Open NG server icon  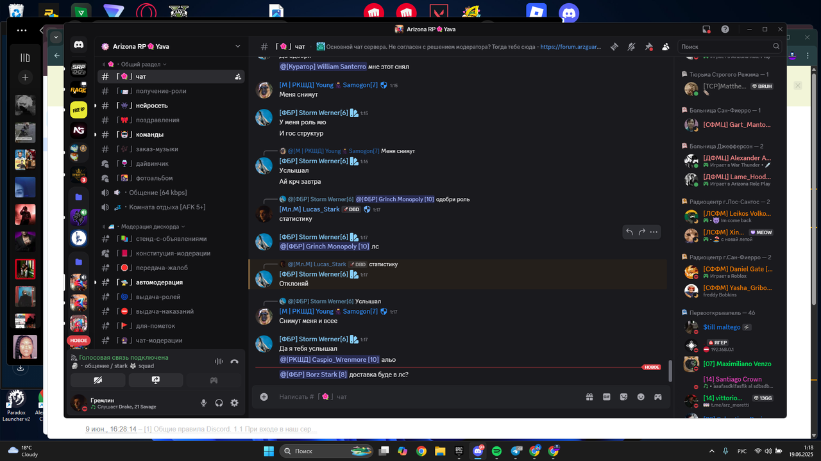79,131
